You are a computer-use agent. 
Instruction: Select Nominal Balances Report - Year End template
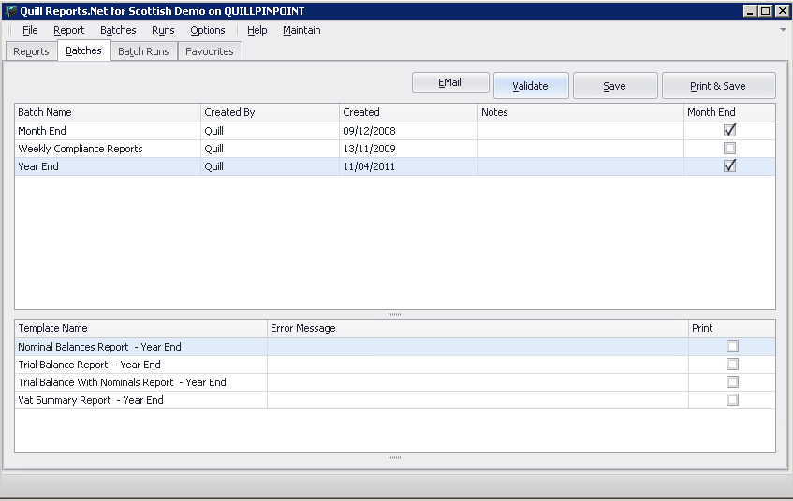(x=395, y=347)
